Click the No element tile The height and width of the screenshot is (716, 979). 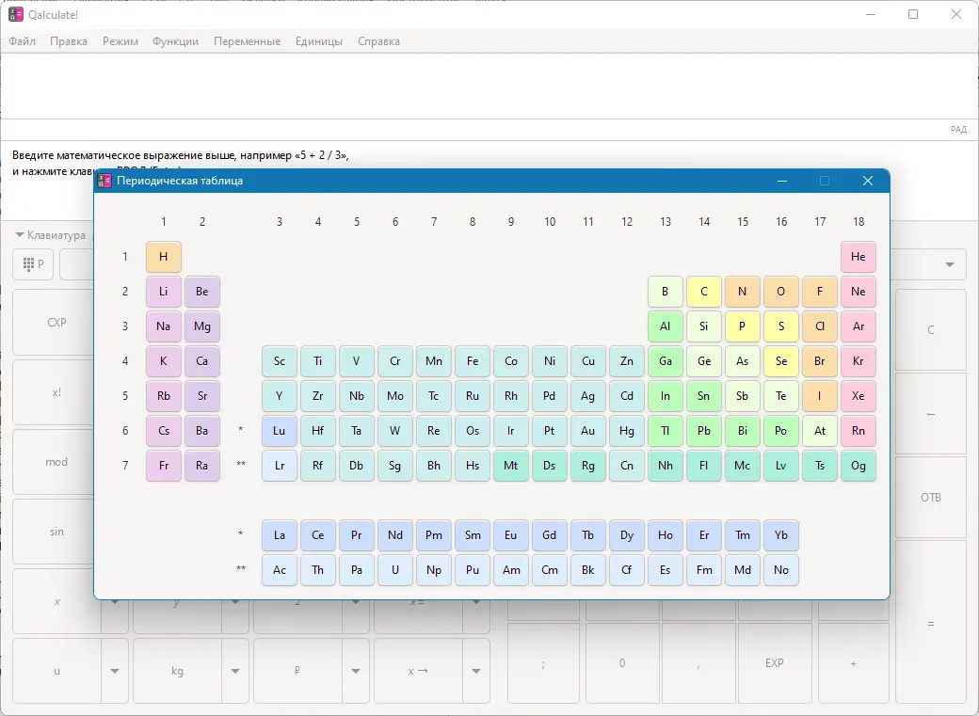(x=781, y=570)
